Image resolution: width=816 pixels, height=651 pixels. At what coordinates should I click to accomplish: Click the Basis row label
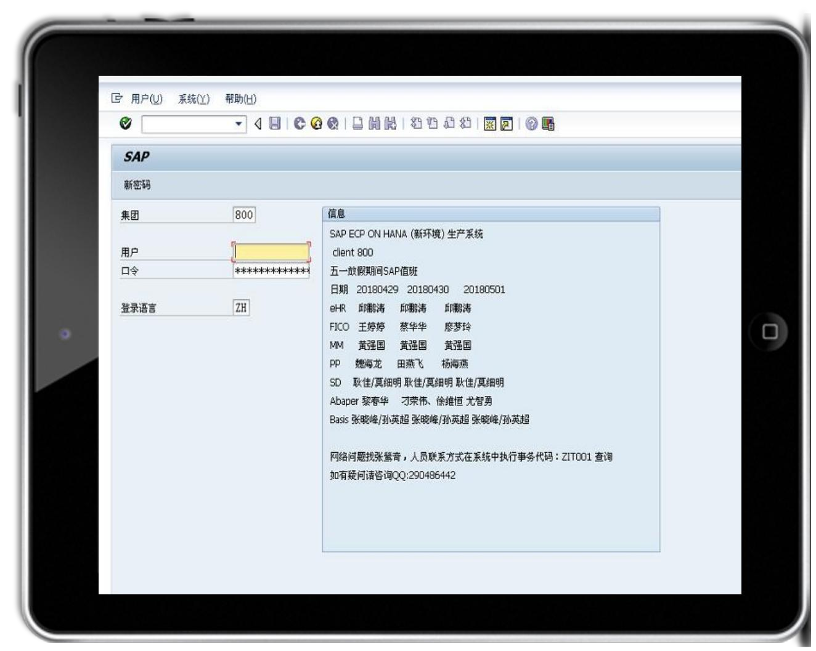[339, 419]
